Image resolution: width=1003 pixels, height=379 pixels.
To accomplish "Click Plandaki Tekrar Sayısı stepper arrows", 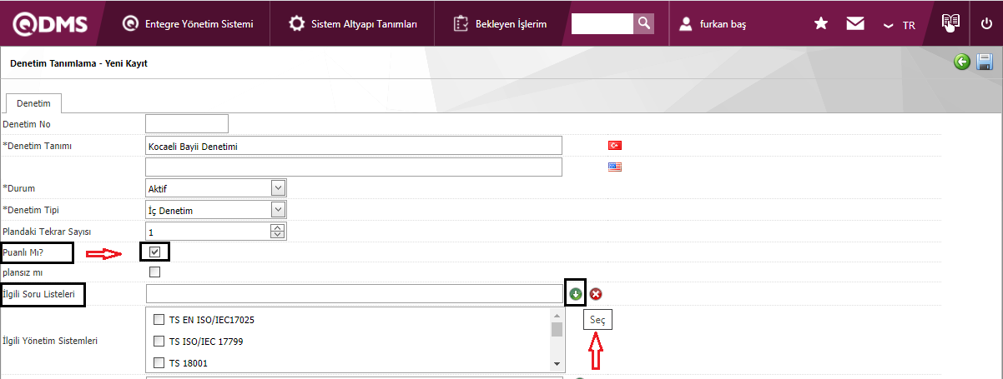I will (x=279, y=232).
